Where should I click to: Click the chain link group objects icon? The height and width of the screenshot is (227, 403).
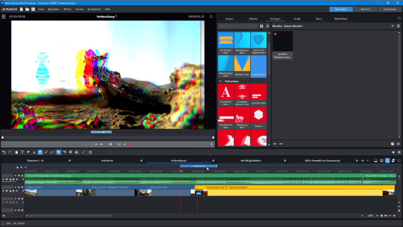46,152
